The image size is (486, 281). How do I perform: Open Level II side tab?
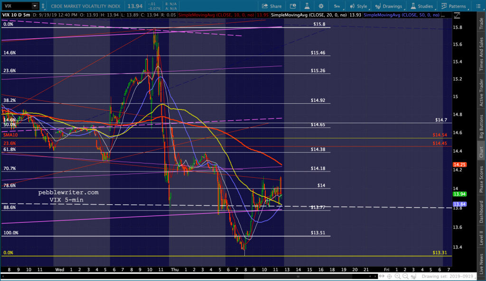(x=481, y=237)
